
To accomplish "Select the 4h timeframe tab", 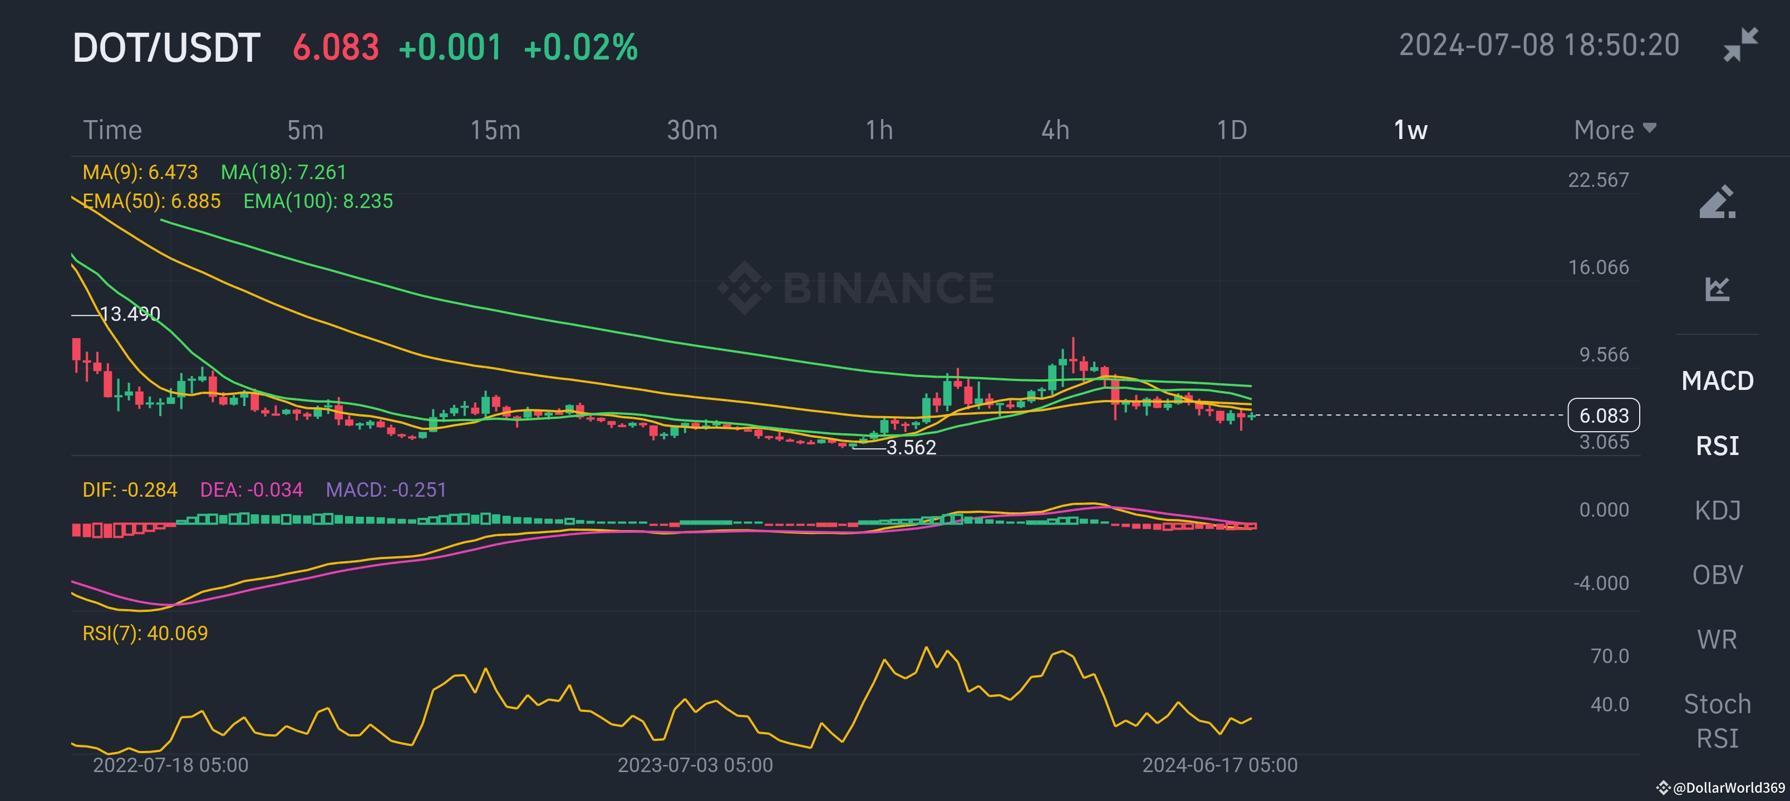I will (x=1055, y=130).
